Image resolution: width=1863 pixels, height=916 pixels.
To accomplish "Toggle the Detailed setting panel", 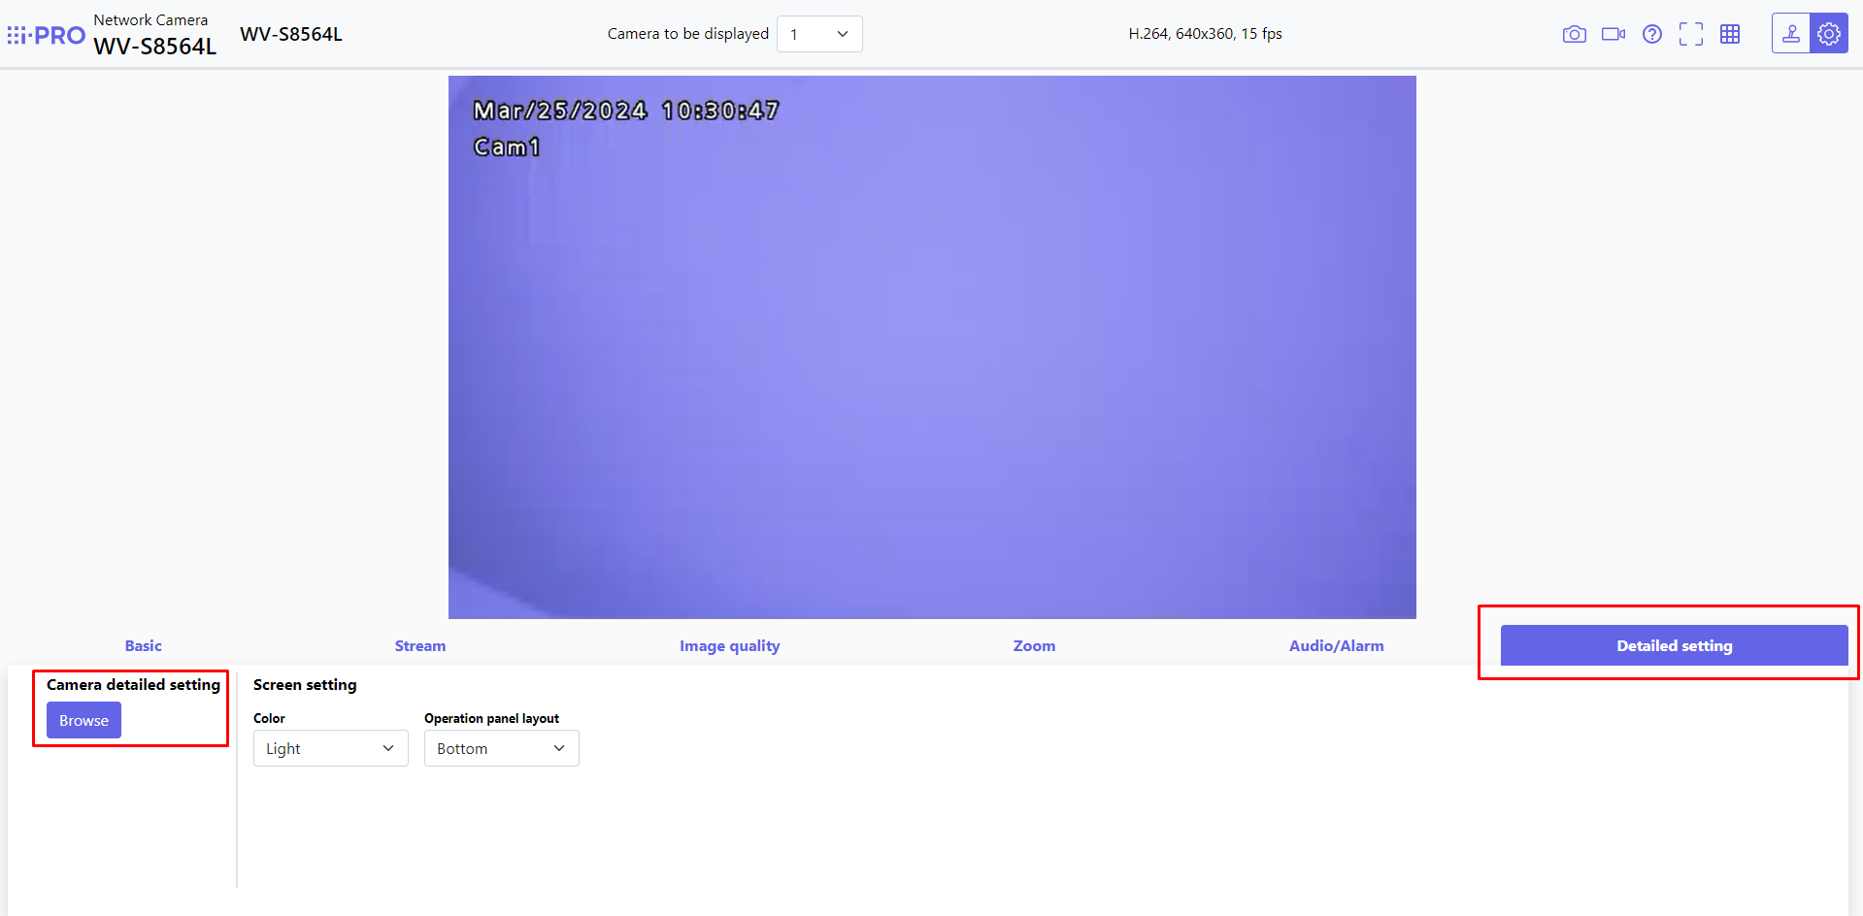I will (1673, 645).
